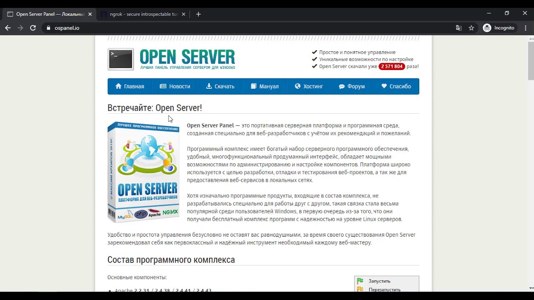Bookmark this page with the star

click(471, 28)
